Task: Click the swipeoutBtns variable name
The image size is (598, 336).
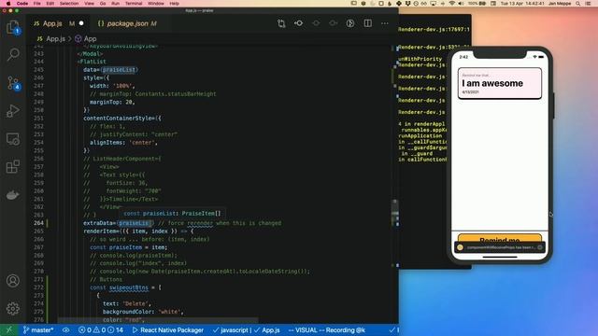Action: [x=129, y=287]
